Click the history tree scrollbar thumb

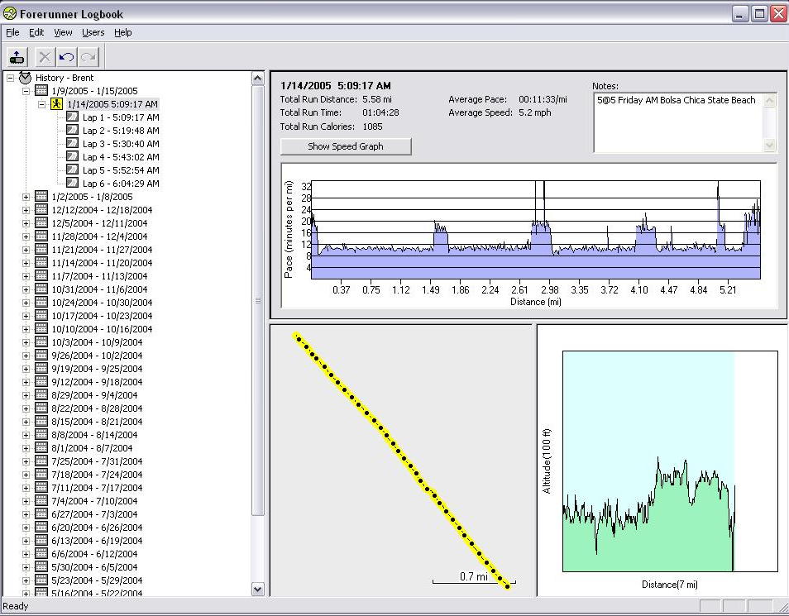click(x=258, y=300)
